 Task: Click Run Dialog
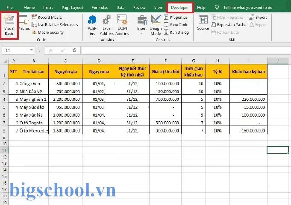coord(176,32)
